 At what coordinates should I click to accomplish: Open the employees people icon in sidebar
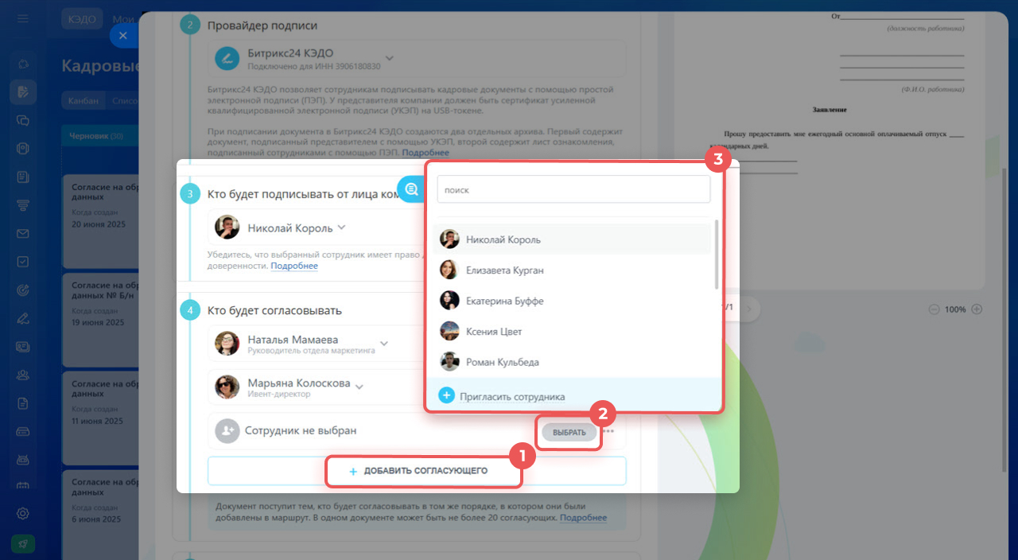[23, 375]
